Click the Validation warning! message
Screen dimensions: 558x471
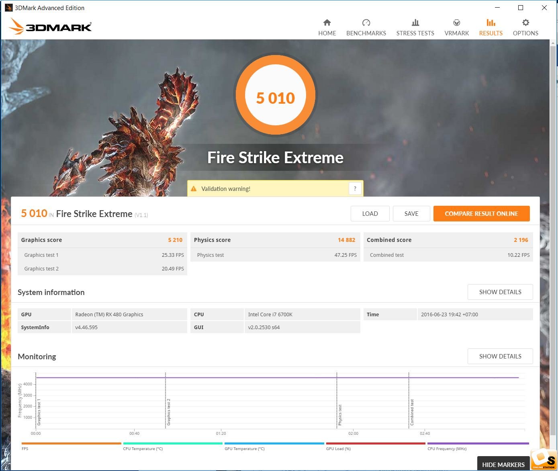pyautogui.click(x=226, y=188)
